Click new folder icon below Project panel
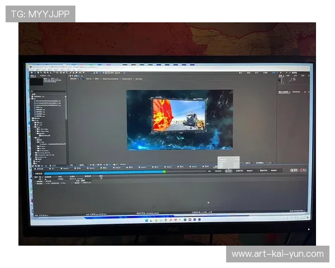The width and height of the screenshot is (335, 268). pos(37,165)
